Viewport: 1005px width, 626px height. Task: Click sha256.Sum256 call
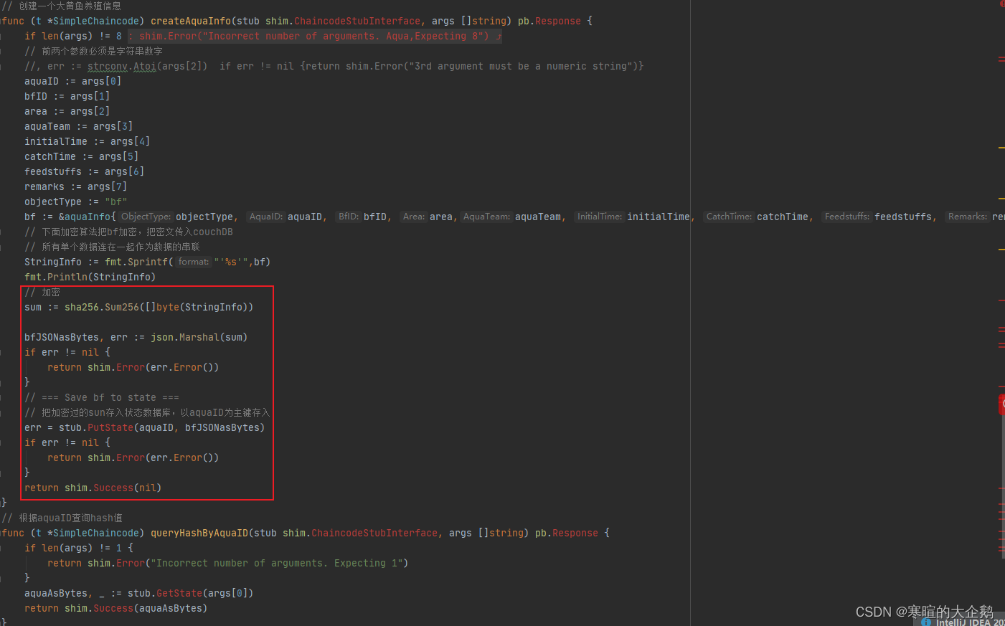tap(159, 307)
